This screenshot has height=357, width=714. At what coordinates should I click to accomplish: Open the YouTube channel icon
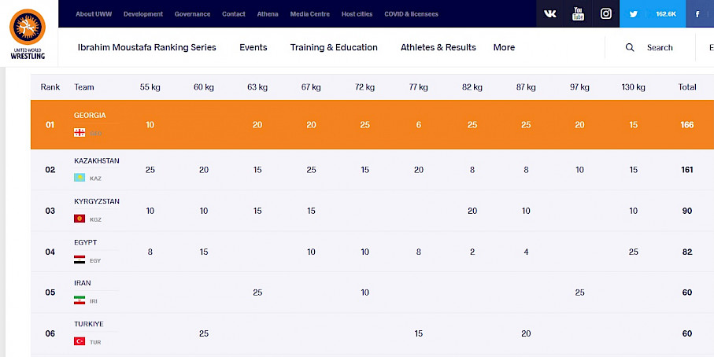(x=579, y=13)
